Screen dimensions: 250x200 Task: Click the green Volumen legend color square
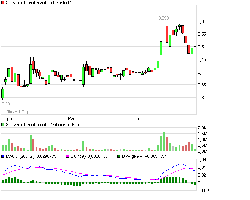[x=3, y=125]
